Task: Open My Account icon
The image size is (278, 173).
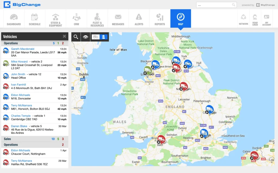Action: tap(267, 19)
